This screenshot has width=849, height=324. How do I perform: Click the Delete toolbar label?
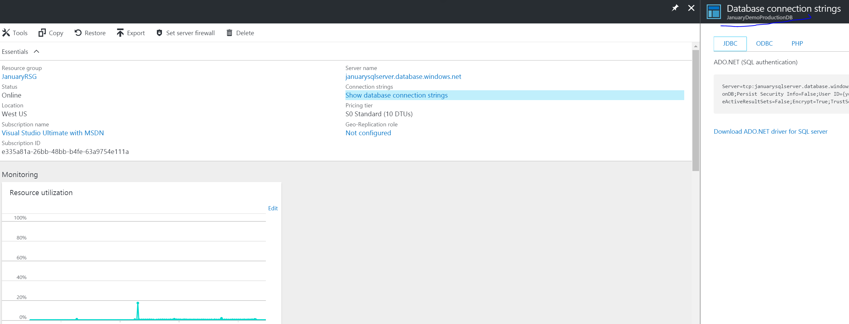(x=245, y=33)
